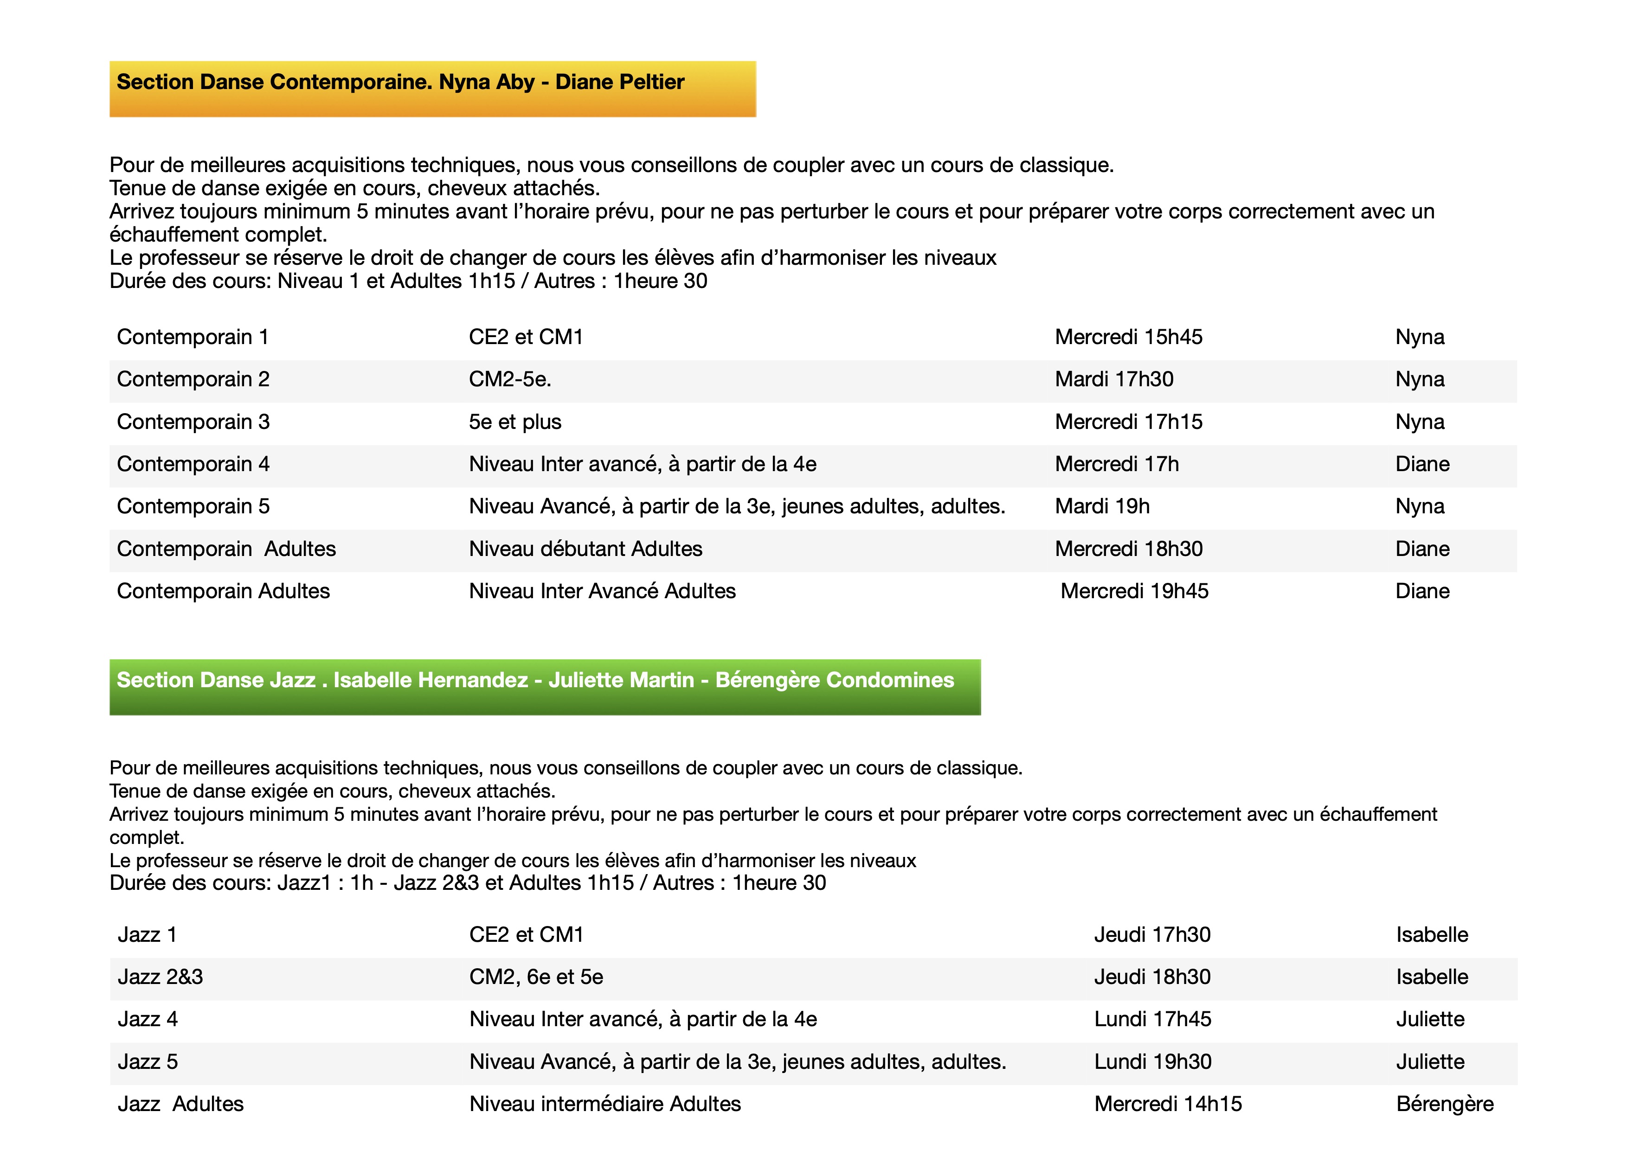Click the Mercredi 19h45 time cell
This screenshot has width=1627, height=1150.
pyautogui.click(x=1134, y=591)
